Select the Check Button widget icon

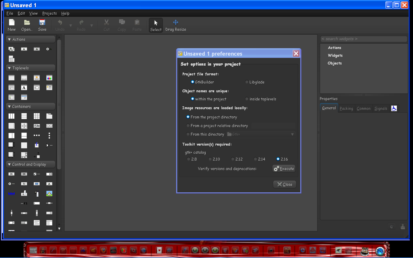(x=37, y=174)
